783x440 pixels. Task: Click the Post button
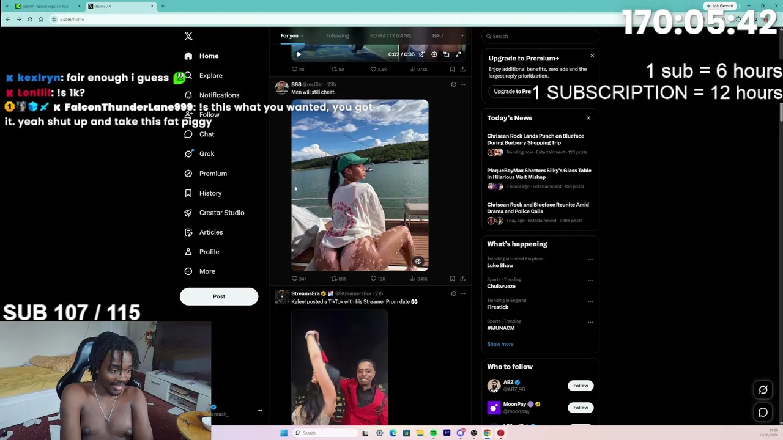pyautogui.click(x=219, y=296)
